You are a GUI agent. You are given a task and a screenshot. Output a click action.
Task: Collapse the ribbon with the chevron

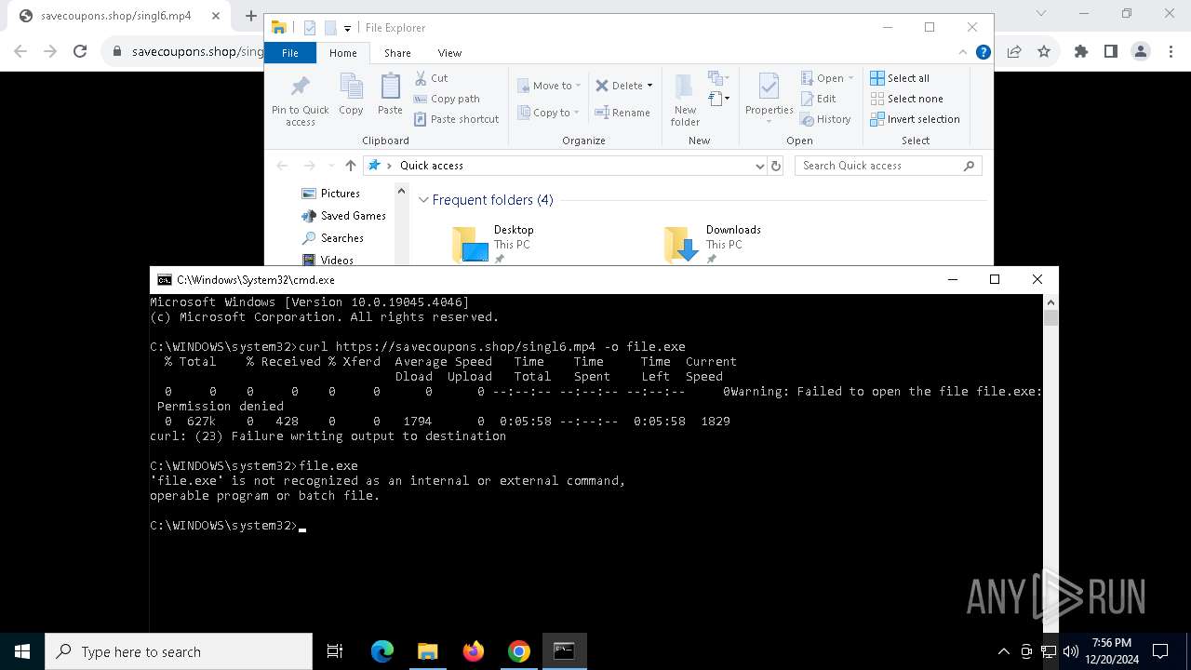963,53
